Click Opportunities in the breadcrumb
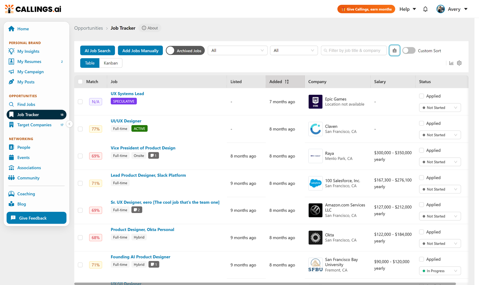The image size is (479, 285). coord(88,28)
